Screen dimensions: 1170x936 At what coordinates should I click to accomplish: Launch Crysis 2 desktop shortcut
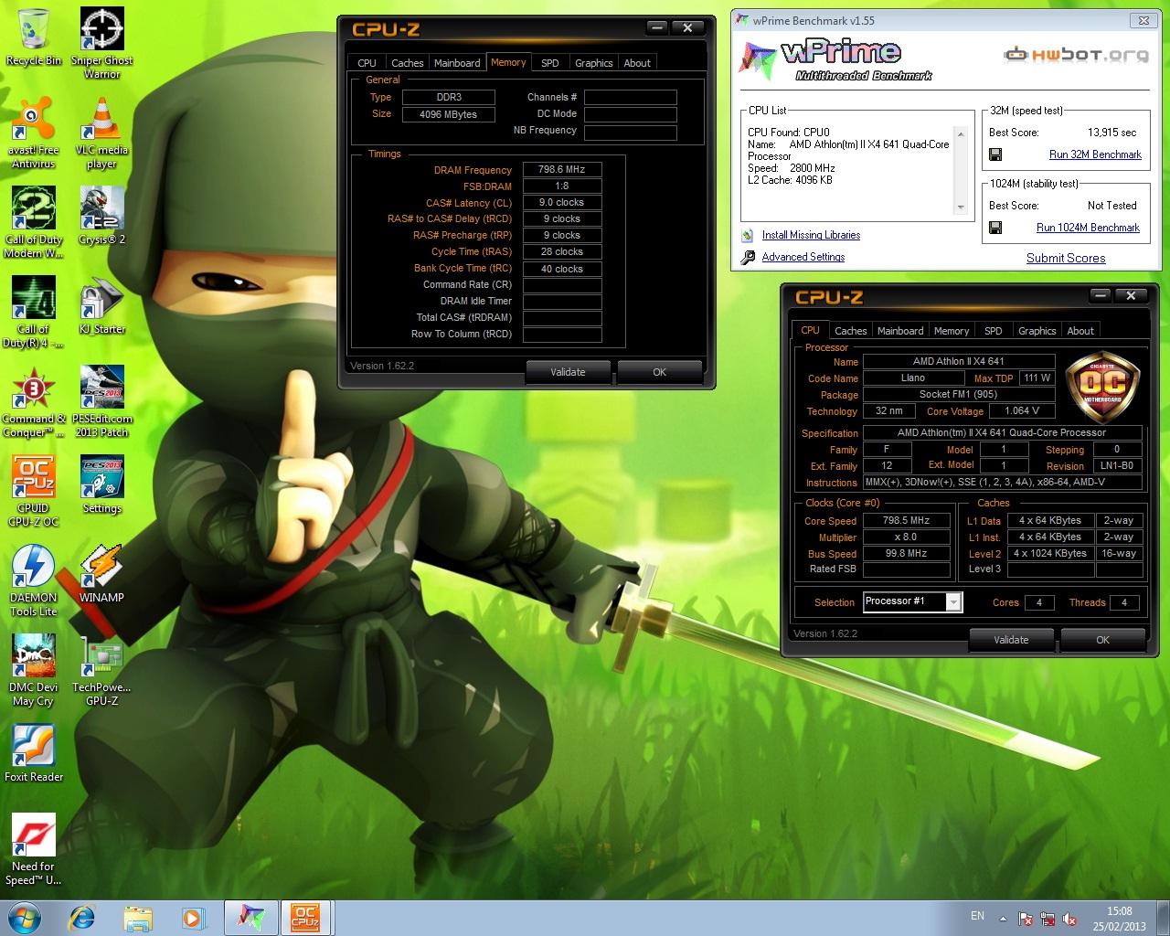tap(102, 216)
